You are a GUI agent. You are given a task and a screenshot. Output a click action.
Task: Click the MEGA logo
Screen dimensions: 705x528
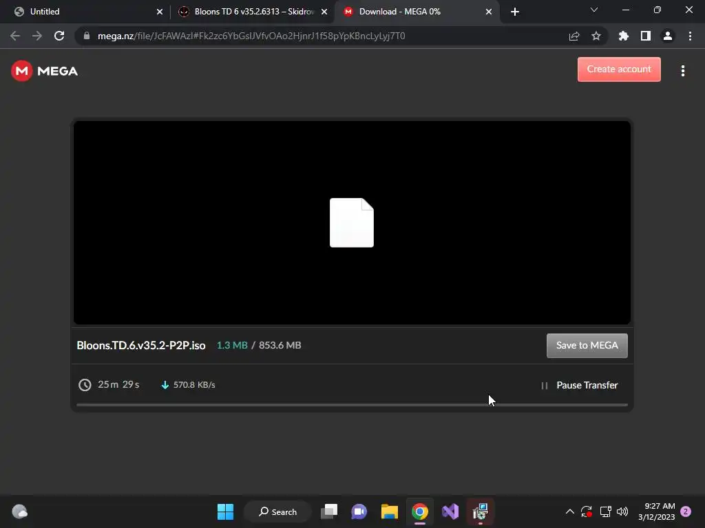point(45,71)
